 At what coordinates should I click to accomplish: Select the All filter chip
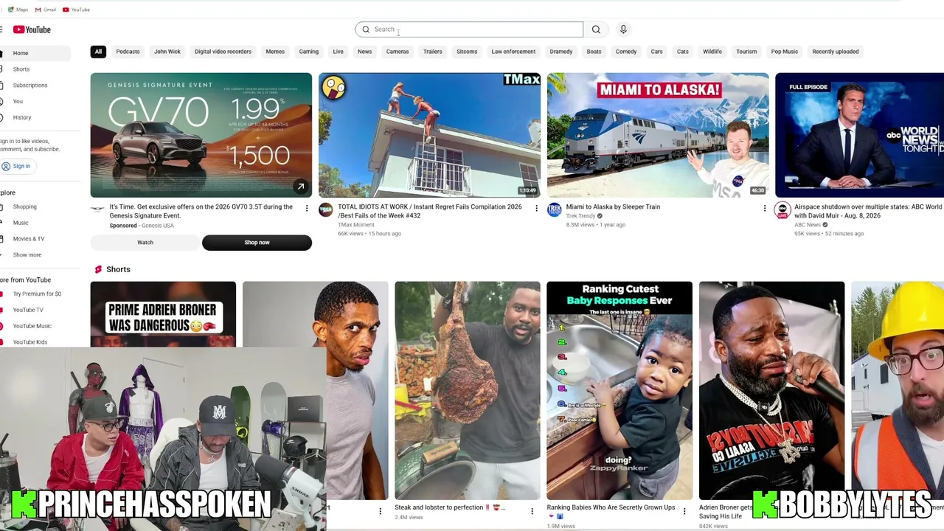[x=98, y=52]
